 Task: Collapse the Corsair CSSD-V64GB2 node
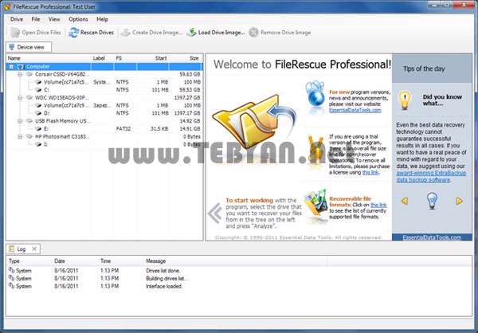coord(20,74)
